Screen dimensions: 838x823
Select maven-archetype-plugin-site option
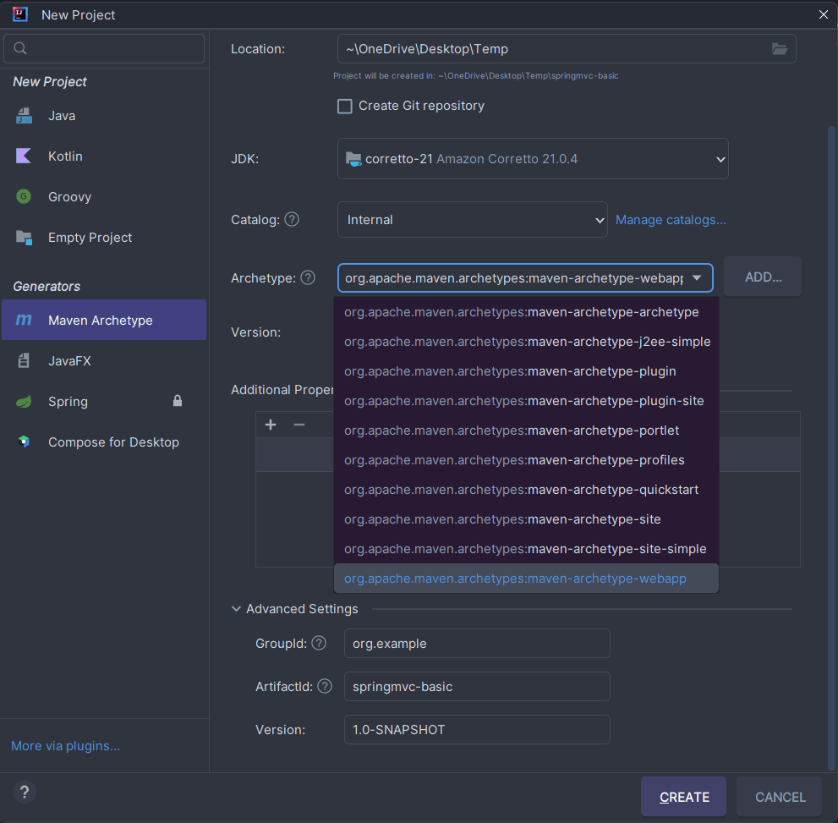[526, 401]
